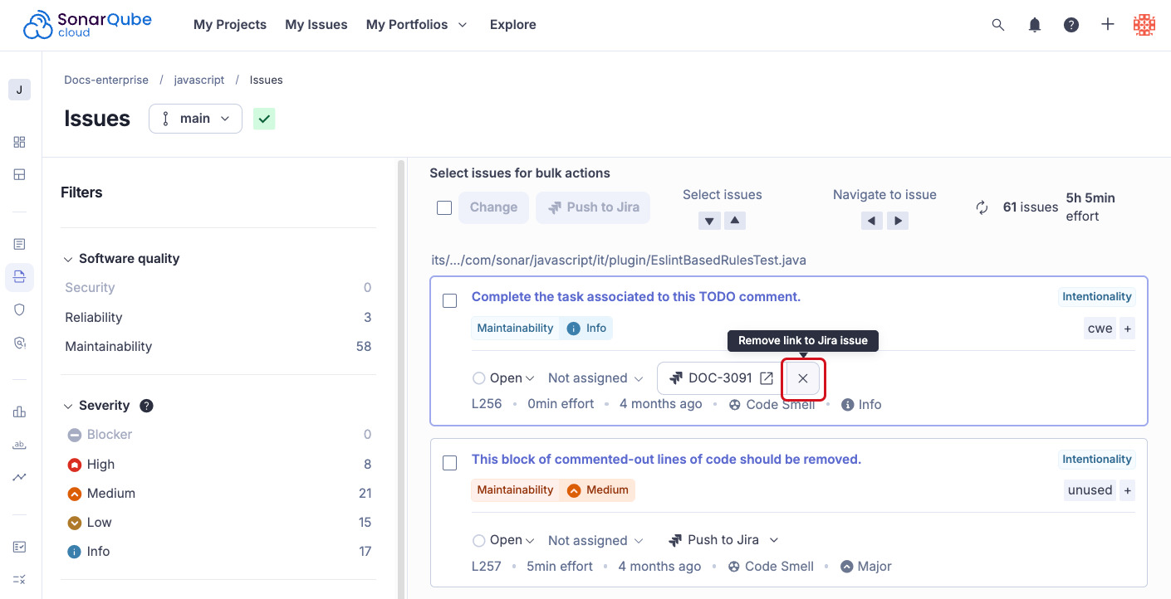Image resolution: width=1171 pixels, height=599 pixels.
Task: Open the Severity help question mark
Action: (146, 405)
